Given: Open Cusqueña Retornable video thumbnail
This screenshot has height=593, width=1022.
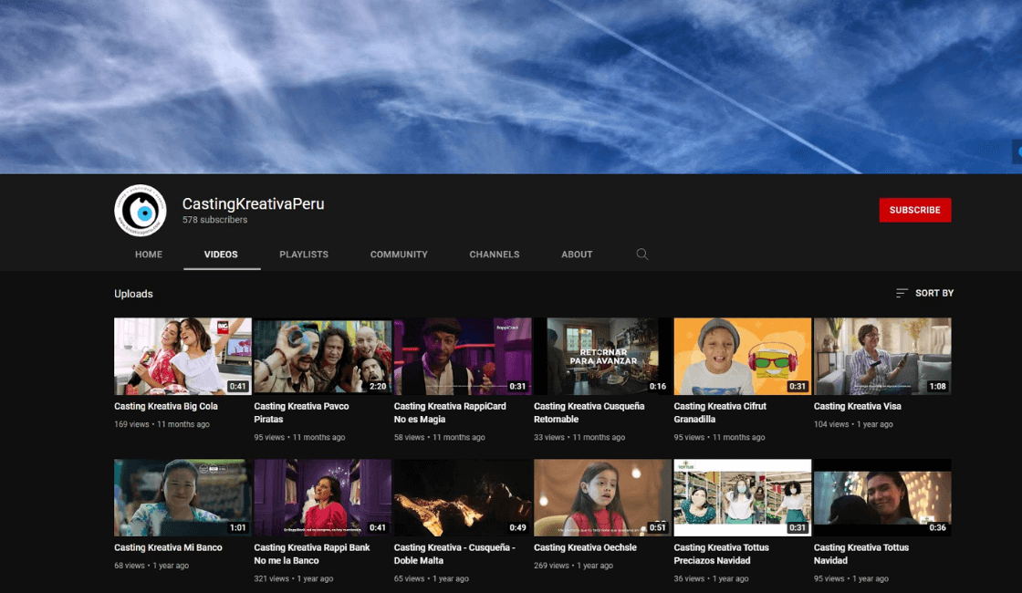Looking at the screenshot, I should click(602, 356).
